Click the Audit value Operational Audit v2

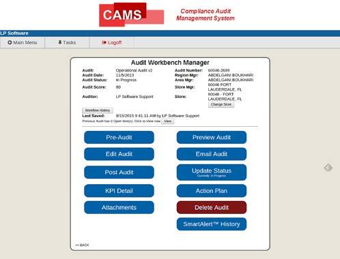(134, 70)
